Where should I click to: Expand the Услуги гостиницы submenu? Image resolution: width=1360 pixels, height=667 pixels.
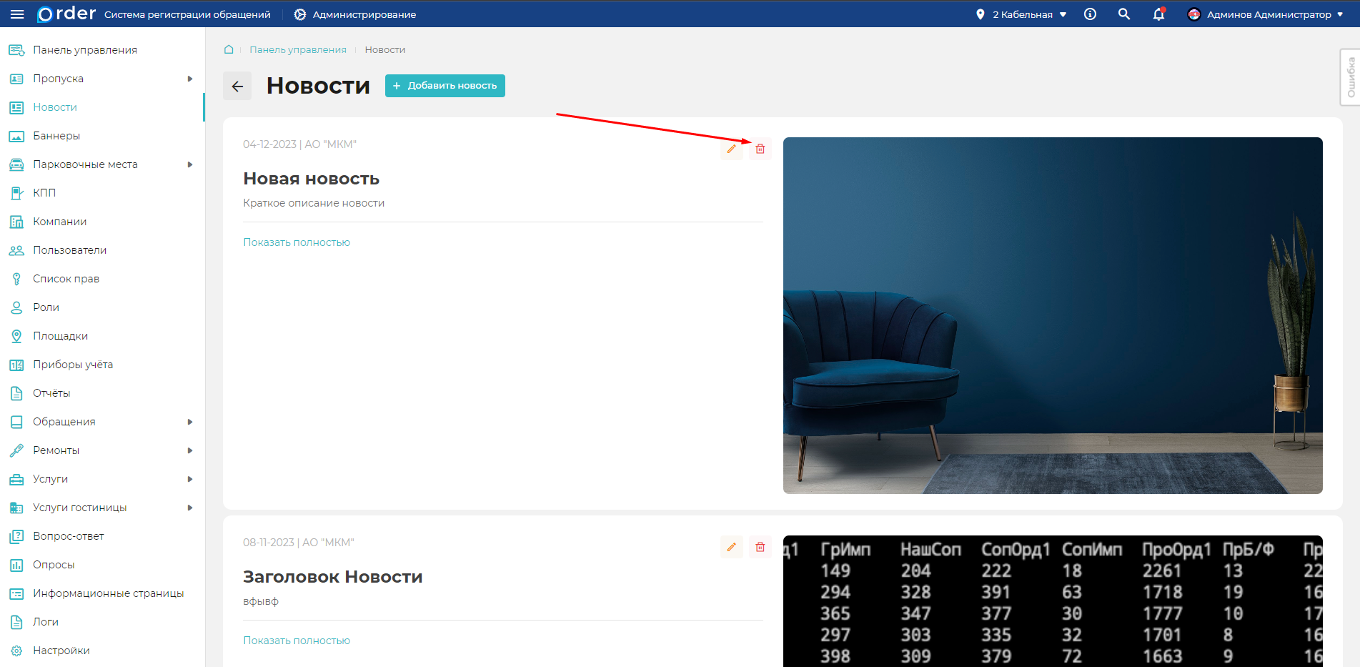pyautogui.click(x=189, y=508)
